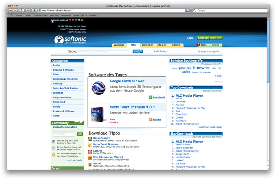Open the Video category
The height and width of the screenshot is (179, 276).
[x=56, y=116]
